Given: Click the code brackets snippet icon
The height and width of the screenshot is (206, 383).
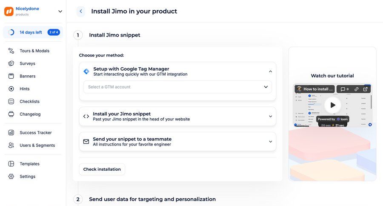Looking at the screenshot, I should pyautogui.click(x=86, y=116).
